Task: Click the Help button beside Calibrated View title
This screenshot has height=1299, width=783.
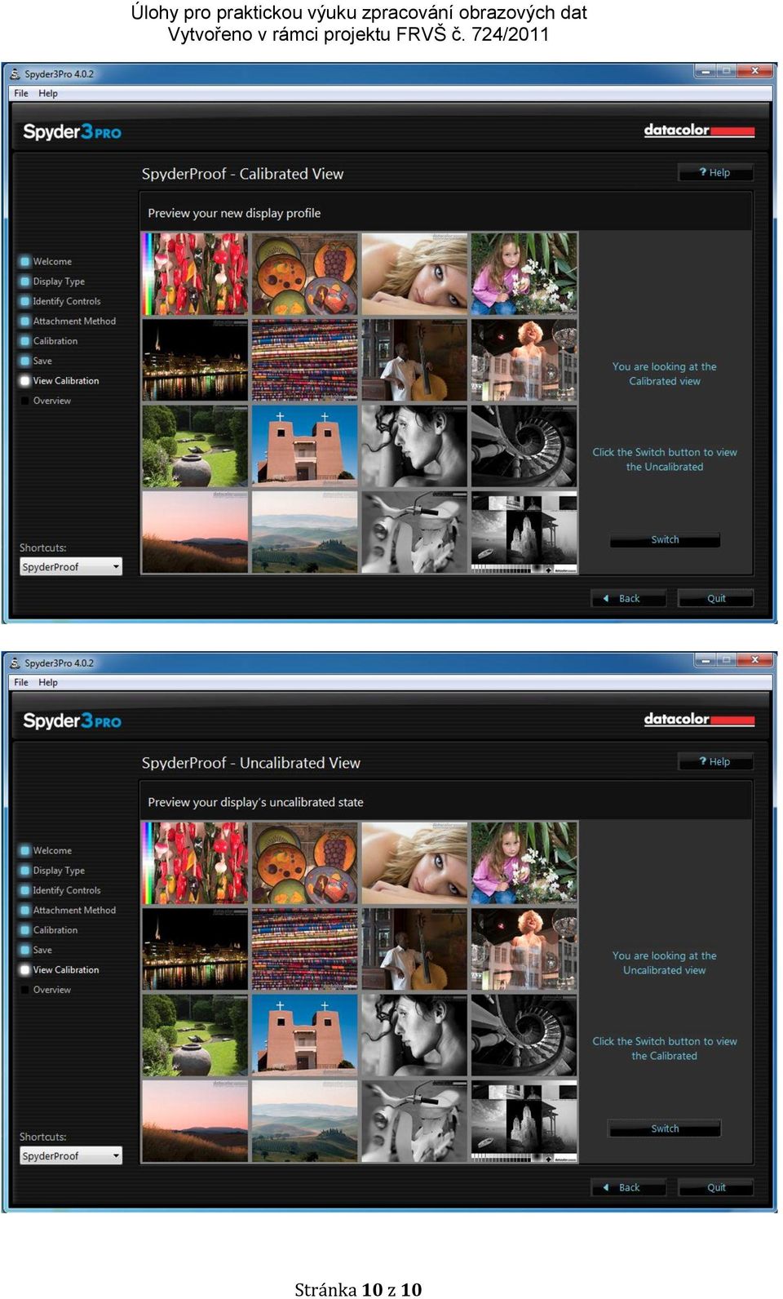Action: [715, 172]
